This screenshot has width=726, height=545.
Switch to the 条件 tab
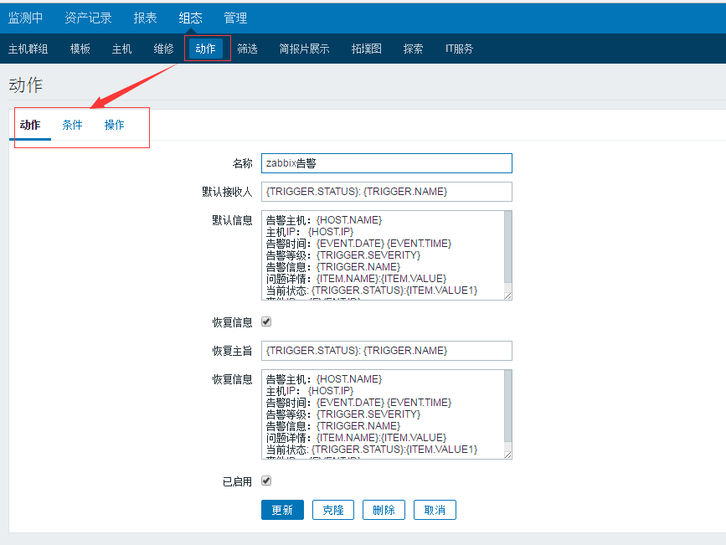[x=72, y=125]
